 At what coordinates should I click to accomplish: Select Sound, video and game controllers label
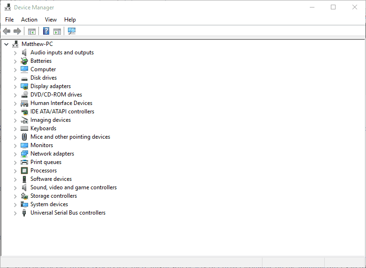74,187
